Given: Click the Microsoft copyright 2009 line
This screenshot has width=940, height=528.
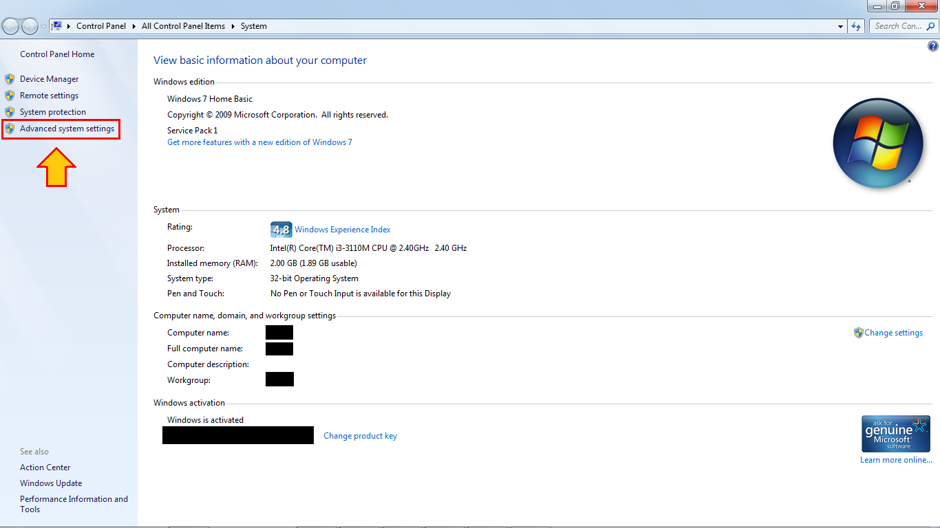Looking at the screenshot, I should 277,115.
